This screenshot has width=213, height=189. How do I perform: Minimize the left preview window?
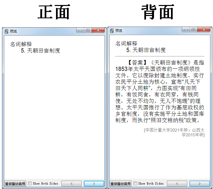click(80, 30)
